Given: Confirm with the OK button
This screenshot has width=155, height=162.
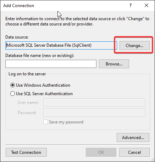Looking at the screenshot, I should click(x=101, y=152).
